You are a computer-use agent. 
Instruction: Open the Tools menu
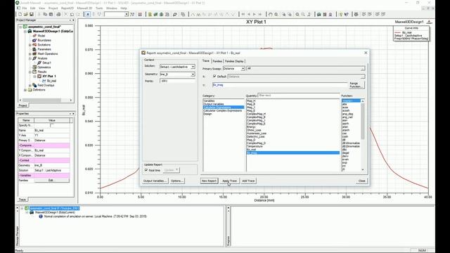coord(99,8)
